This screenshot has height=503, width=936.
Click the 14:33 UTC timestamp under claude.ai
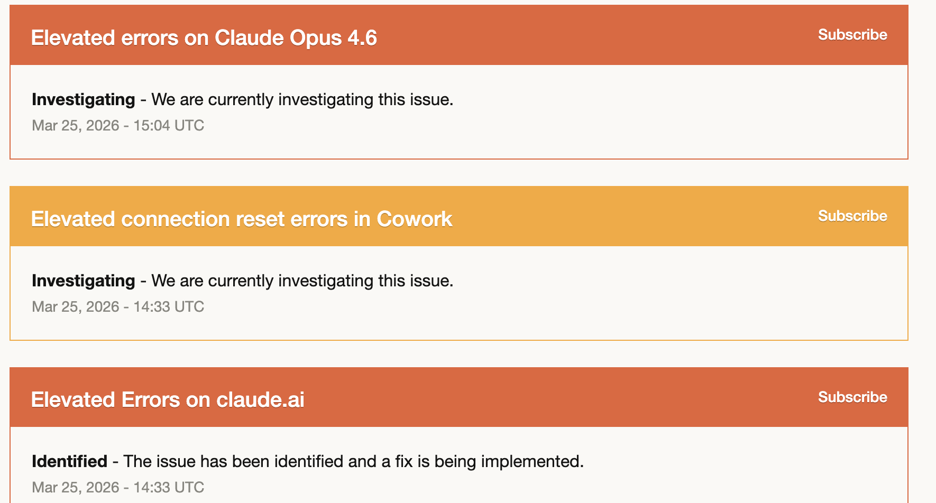point(118,487)
